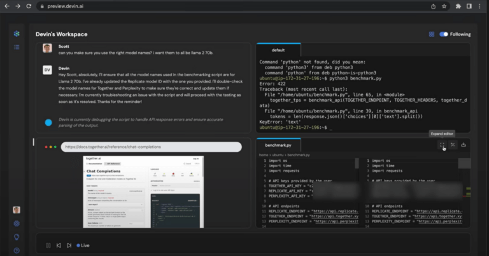
Task: Step back to the previous event
Action: coord(59,245)
